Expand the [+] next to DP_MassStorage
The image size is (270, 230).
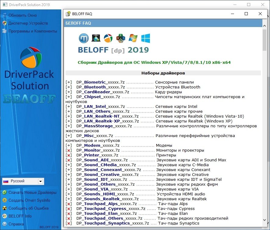tap(69, 126)
